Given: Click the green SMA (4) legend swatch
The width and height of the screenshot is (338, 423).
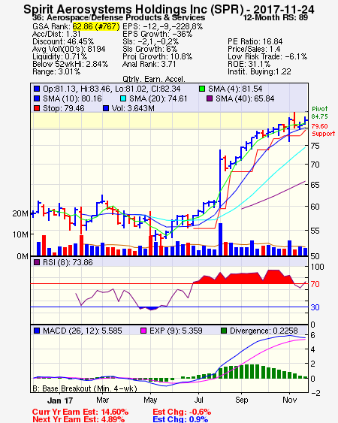Looking at the screenshot, I should (202, 89).
